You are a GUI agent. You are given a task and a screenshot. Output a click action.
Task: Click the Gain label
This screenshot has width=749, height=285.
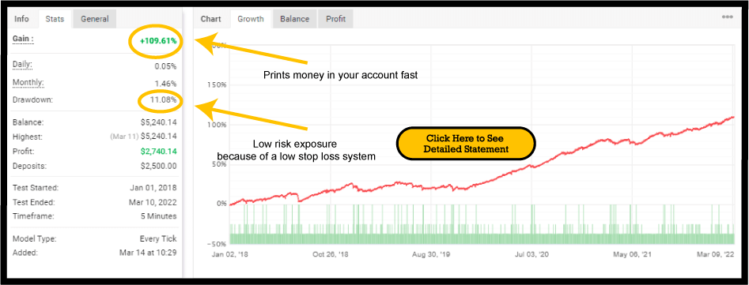point(23,39)
